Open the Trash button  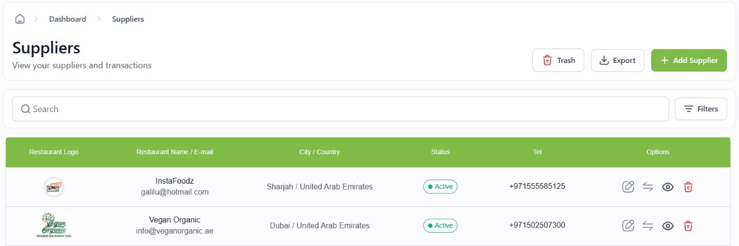click(558, 60)
